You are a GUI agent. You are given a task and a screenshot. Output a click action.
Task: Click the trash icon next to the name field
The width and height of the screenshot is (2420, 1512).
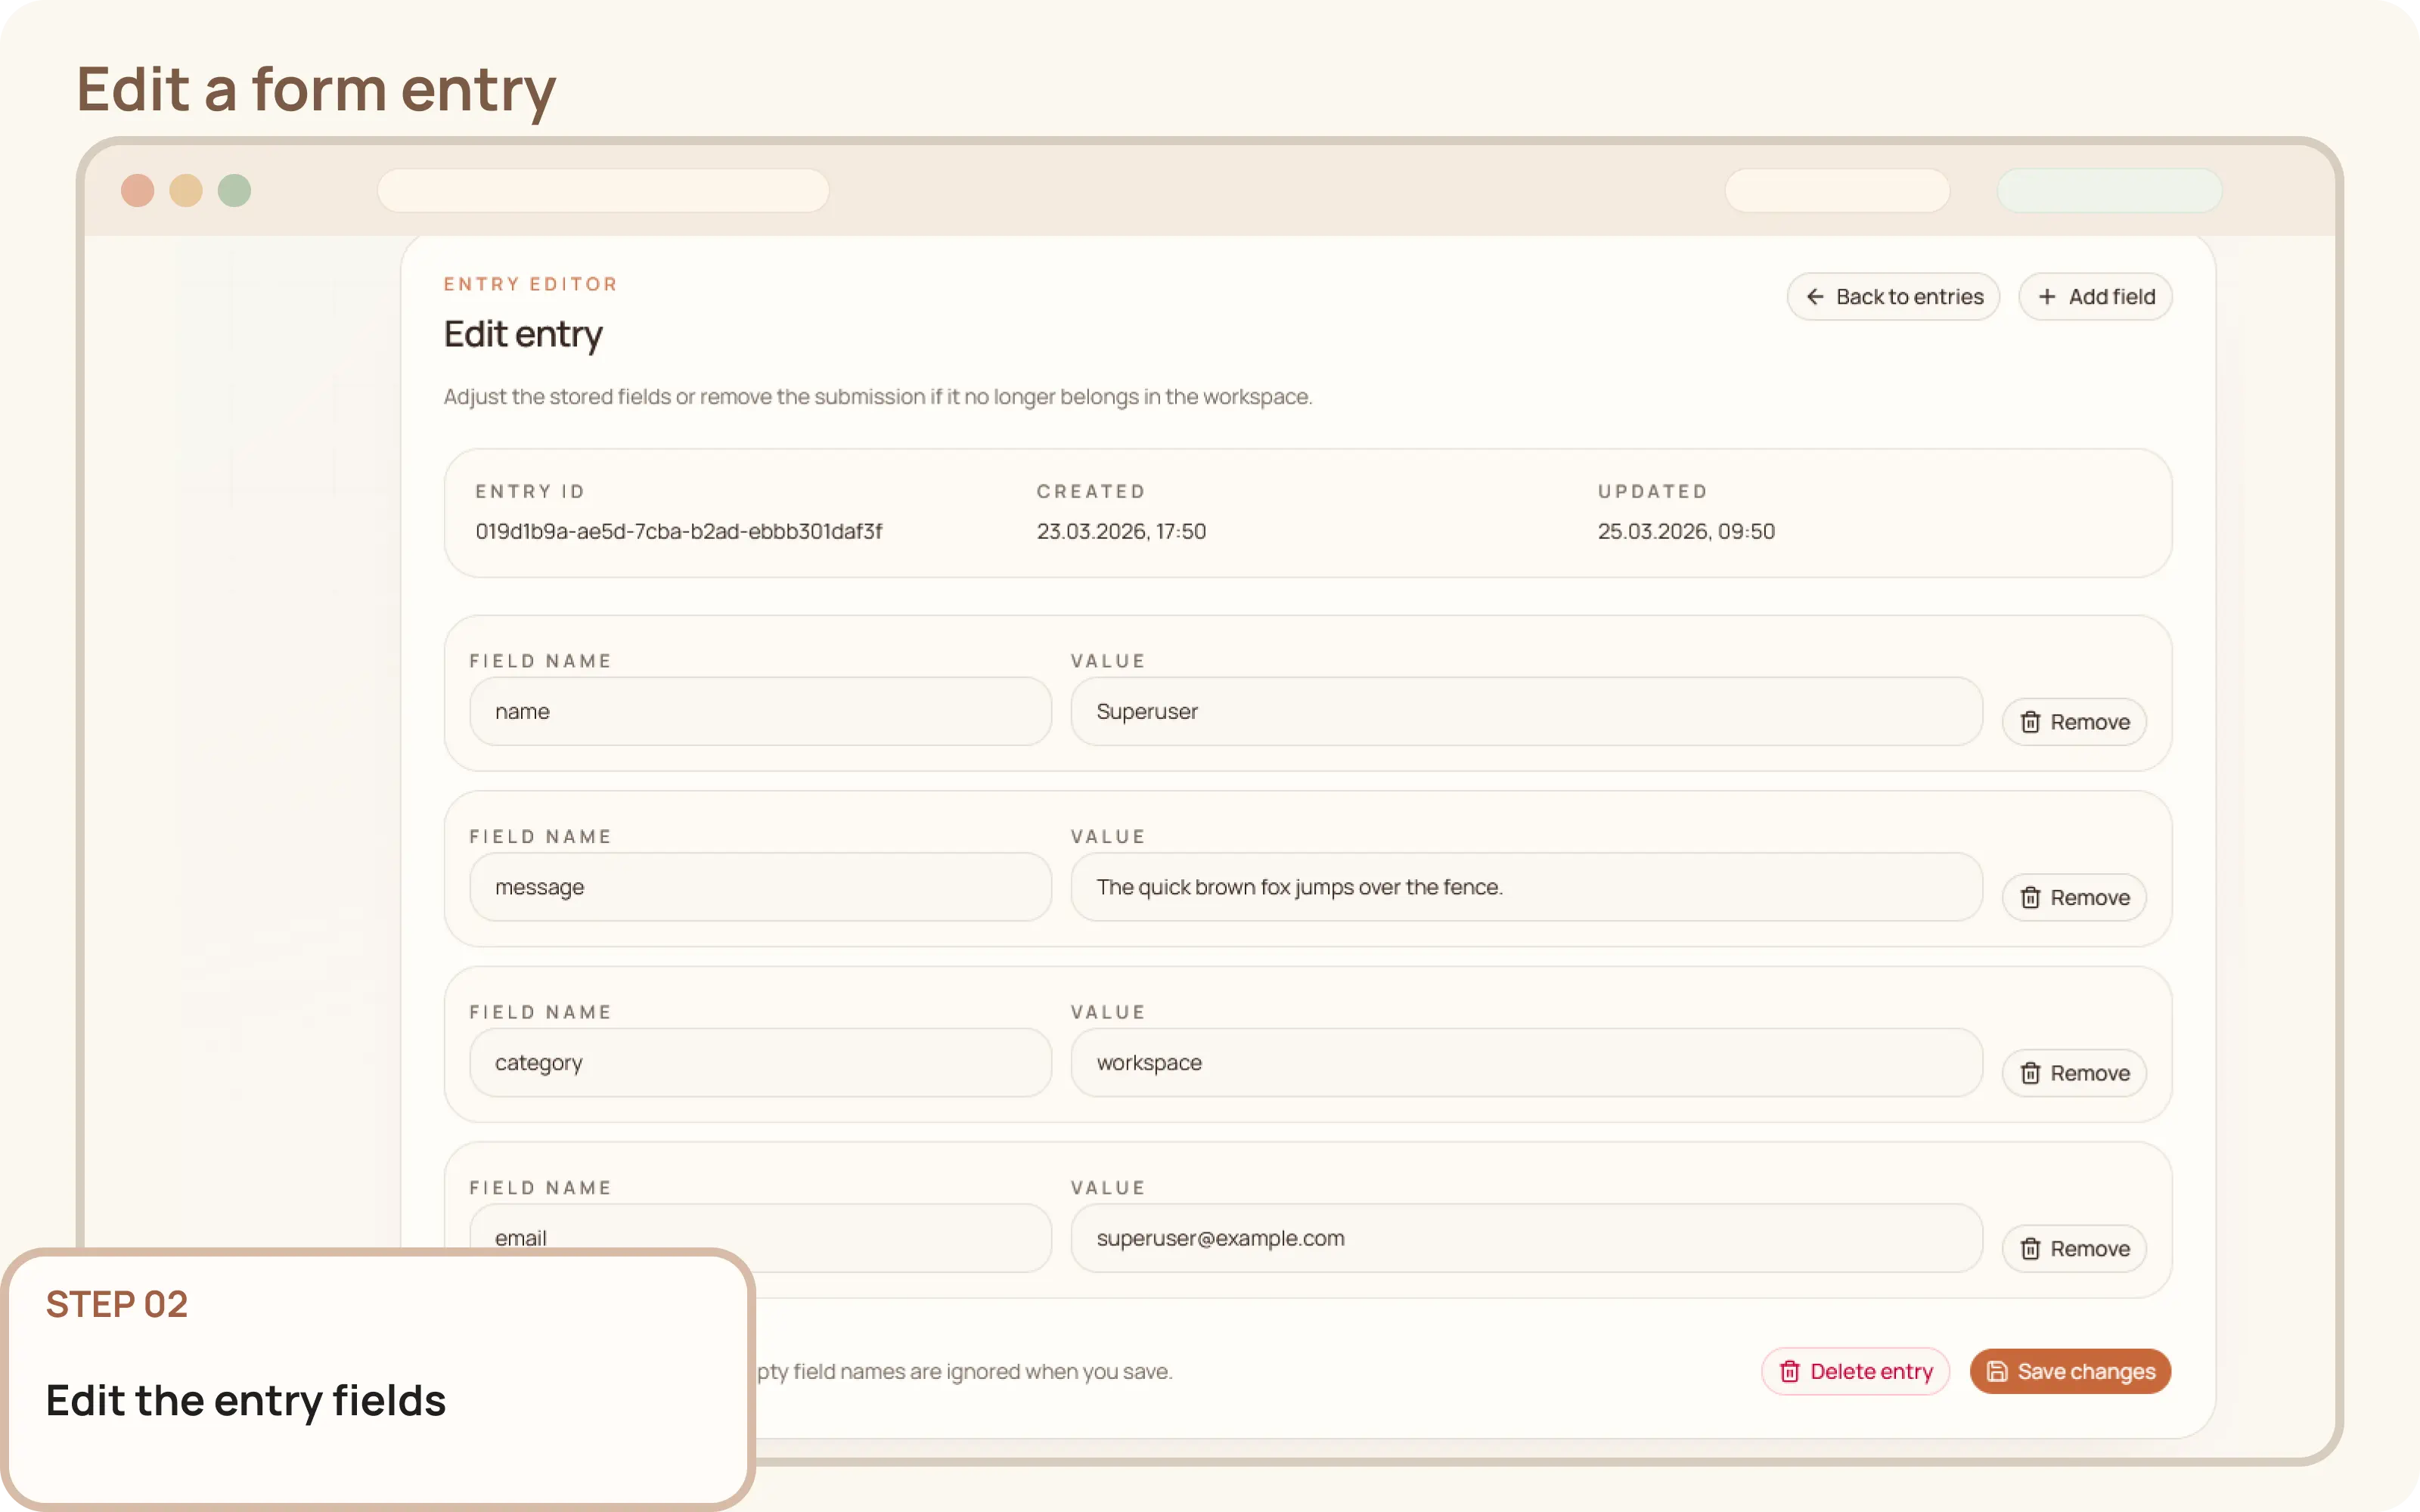click(x=2030, y=722)
